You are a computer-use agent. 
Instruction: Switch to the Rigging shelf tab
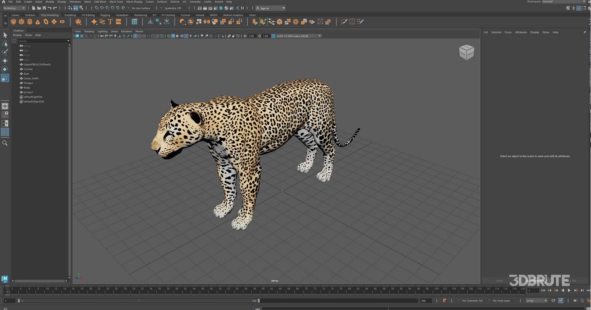105,15
